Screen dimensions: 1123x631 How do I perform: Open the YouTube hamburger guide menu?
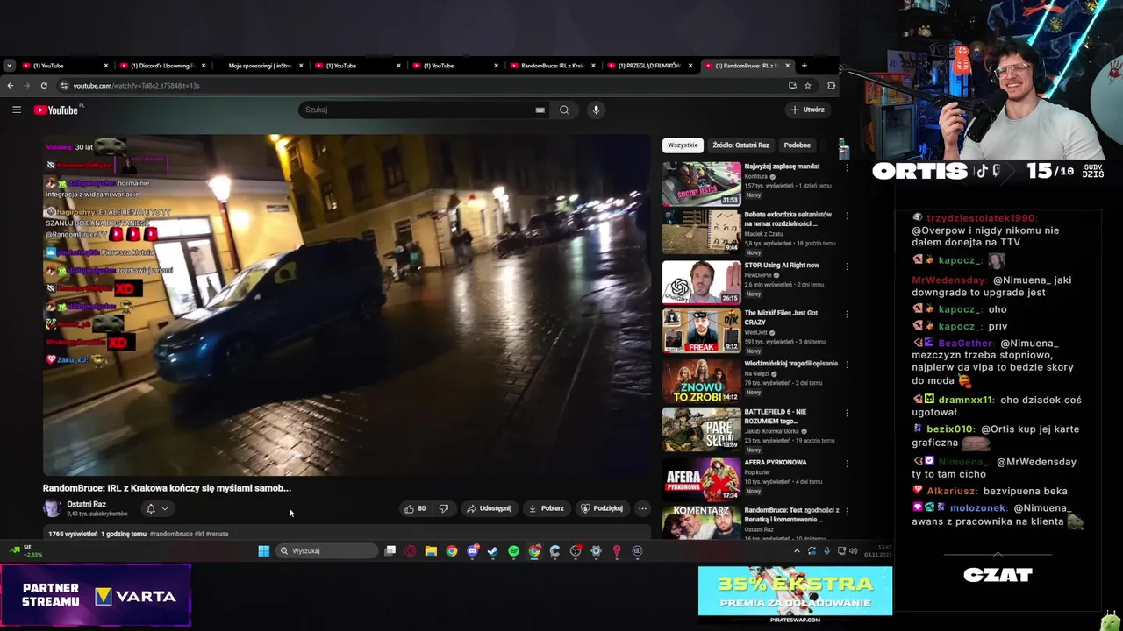[17, 110]
